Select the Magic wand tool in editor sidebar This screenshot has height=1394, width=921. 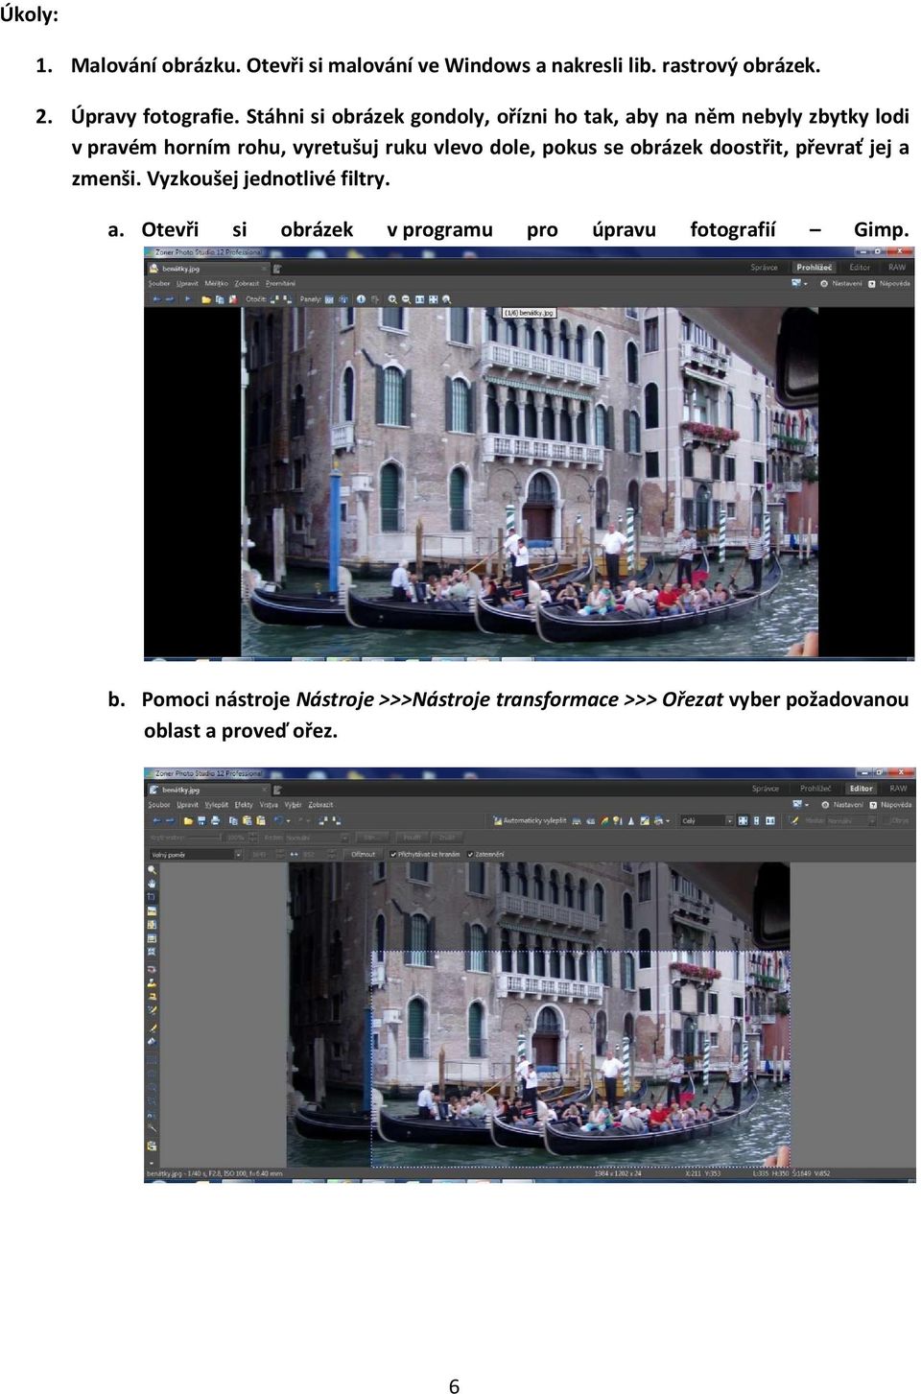tap(152, 1127)
